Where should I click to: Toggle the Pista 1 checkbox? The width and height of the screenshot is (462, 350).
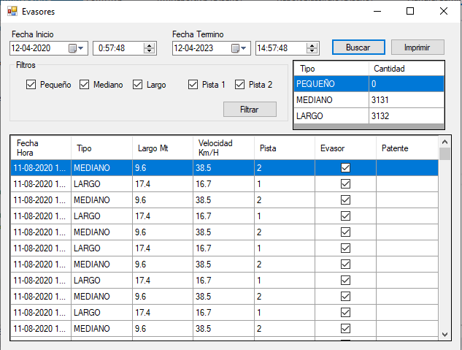(x=193, y=85)
